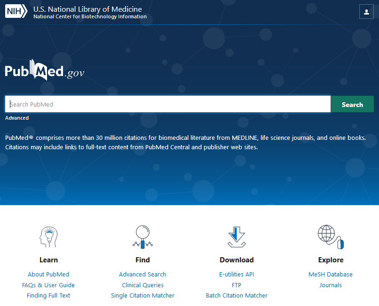Open Clinical Queries link
The height and width of the screenshot is (306, 379).
(142, 285)
